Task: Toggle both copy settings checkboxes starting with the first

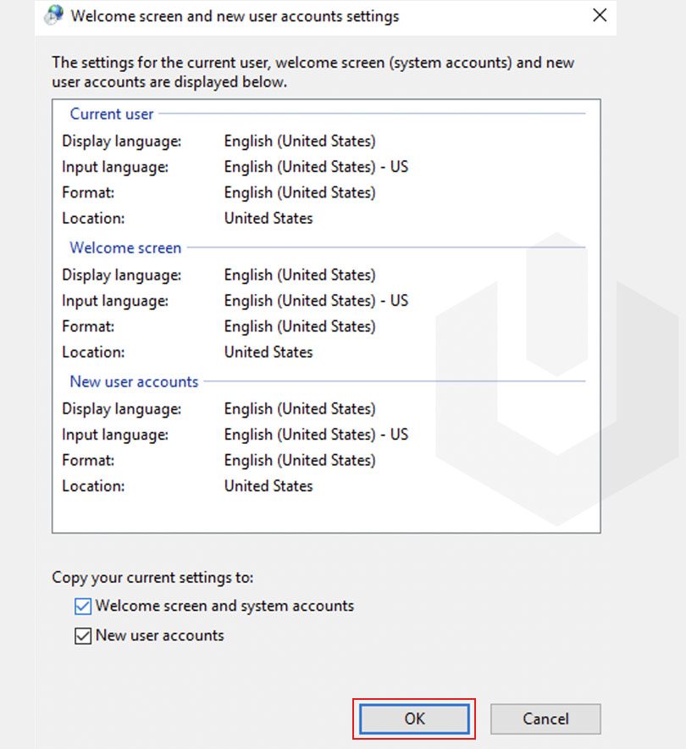Action: click(x=83, y=606)
